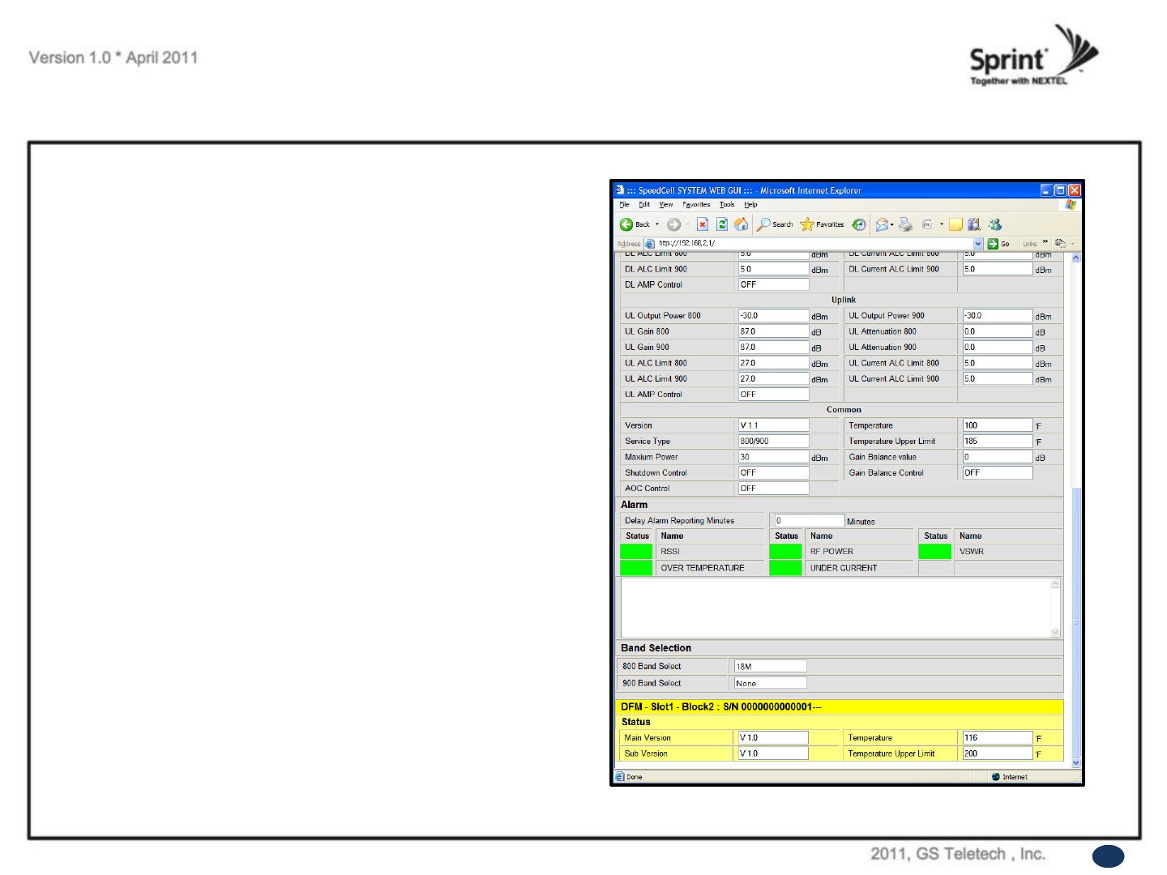Image resolution: width=1167 pixels, height=875 pixels.
Task: Click the AOC Control field
Action: [x=773, y=489]
